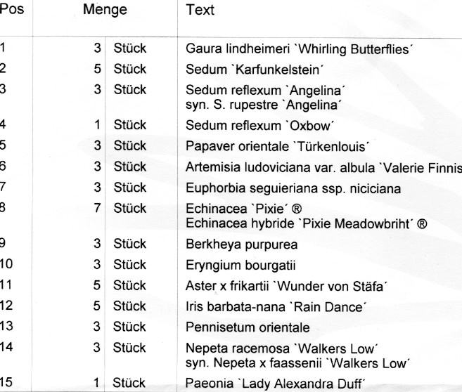This screenshot has height=392, width=462.
Task: Click the Berkheya purpurea entry
Action: pyautogui.click(x=242, y=245)
